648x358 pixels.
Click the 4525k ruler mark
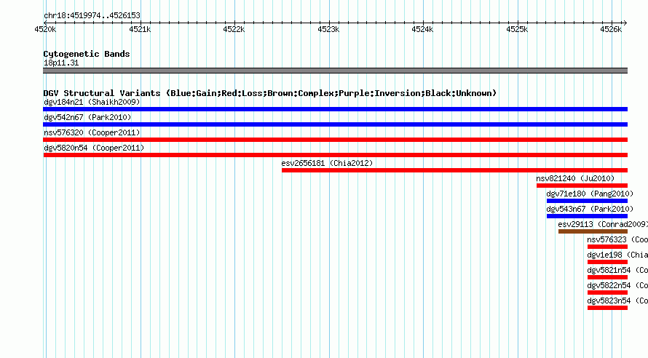pos(517,29)
